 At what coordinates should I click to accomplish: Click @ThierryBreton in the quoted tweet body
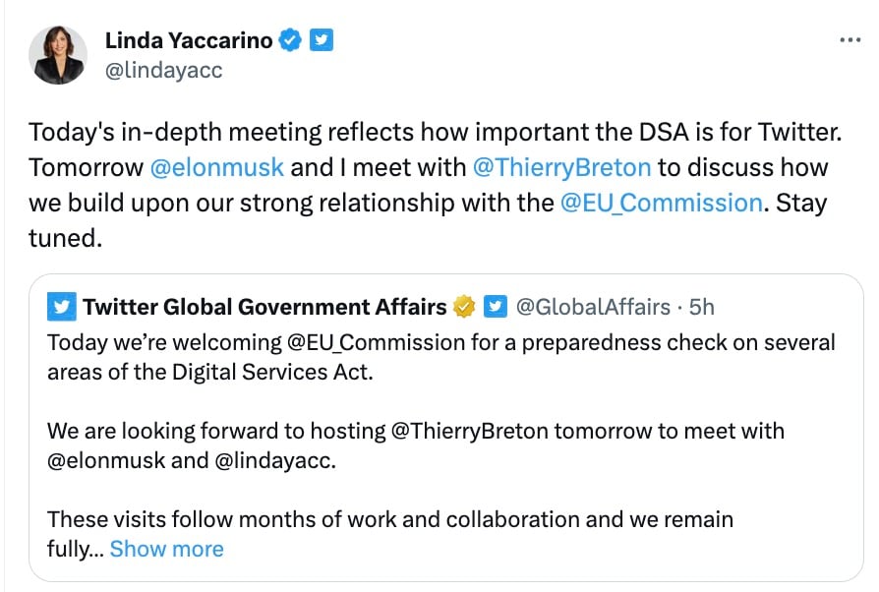click(x=469, y=431)
